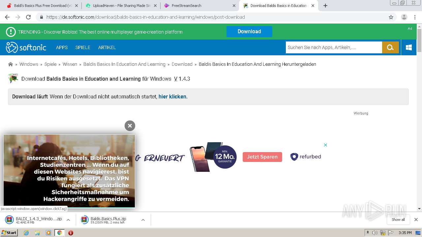This screenshot has width=422, height=237.
Task: Open the Chrome three-dot menu
Action: (415, 17)
